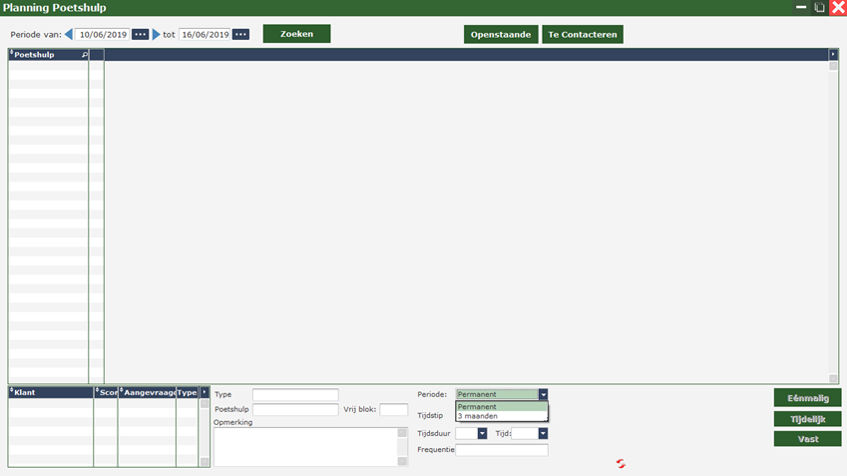847x476 pixels.
Task: Open the Tijd dropdown
Action: click(x=543, y=433)
